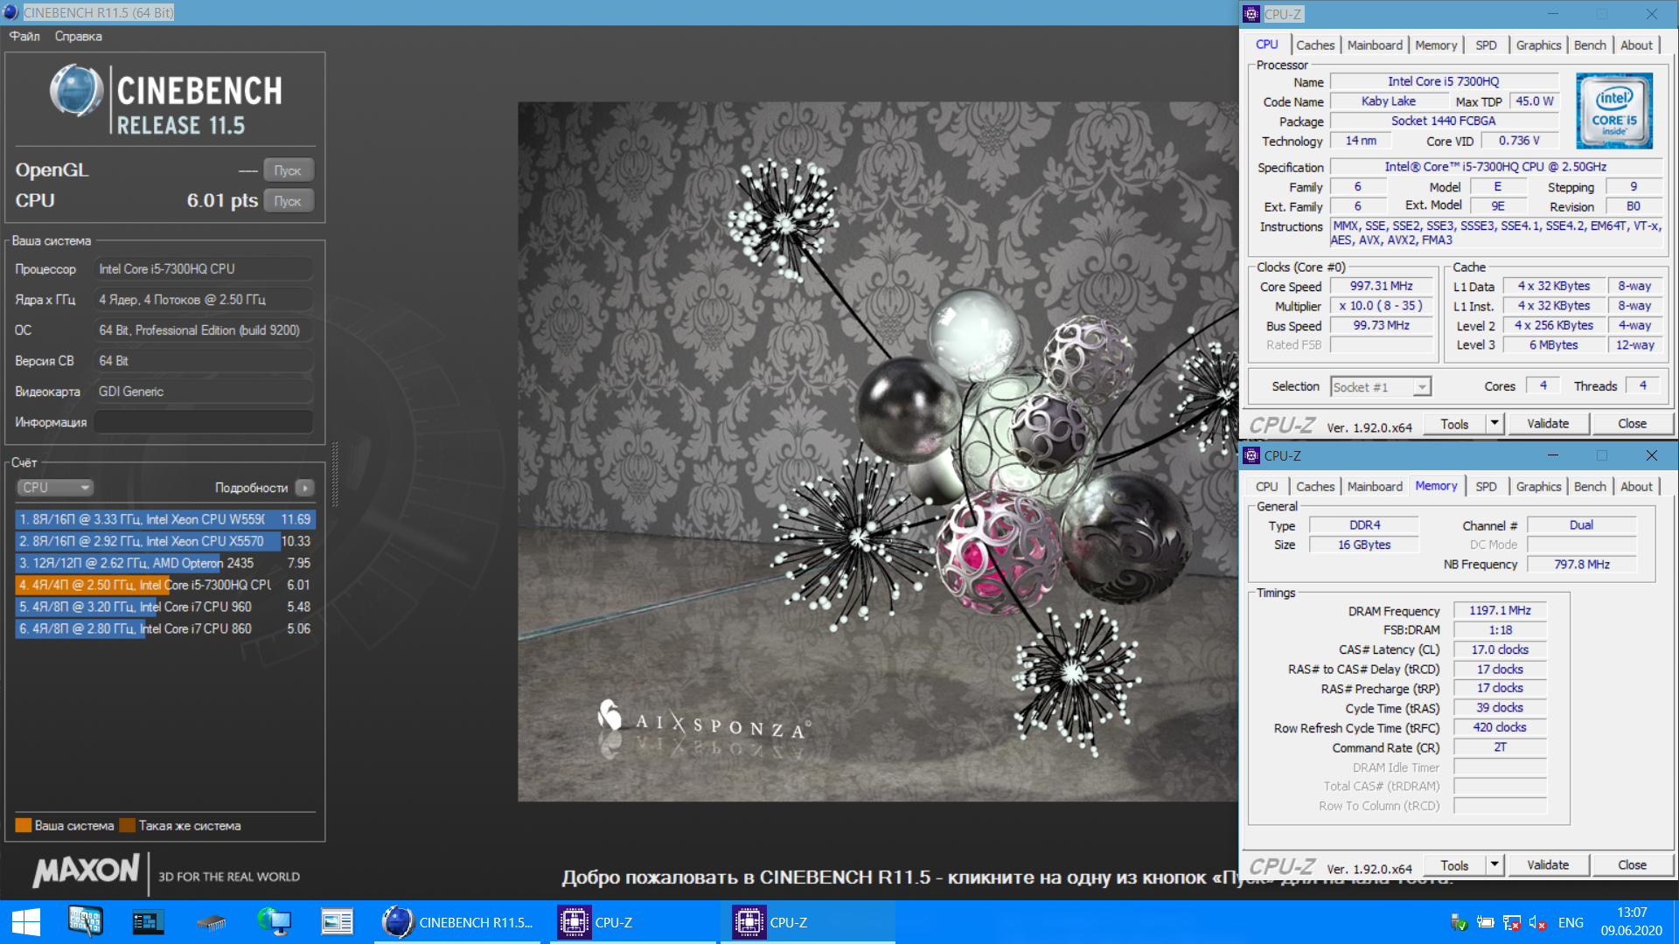Viewport: 1679px width, 944px height.
Task: Click Validate in upper CPU-Z window
Action: click(1548, 424)
